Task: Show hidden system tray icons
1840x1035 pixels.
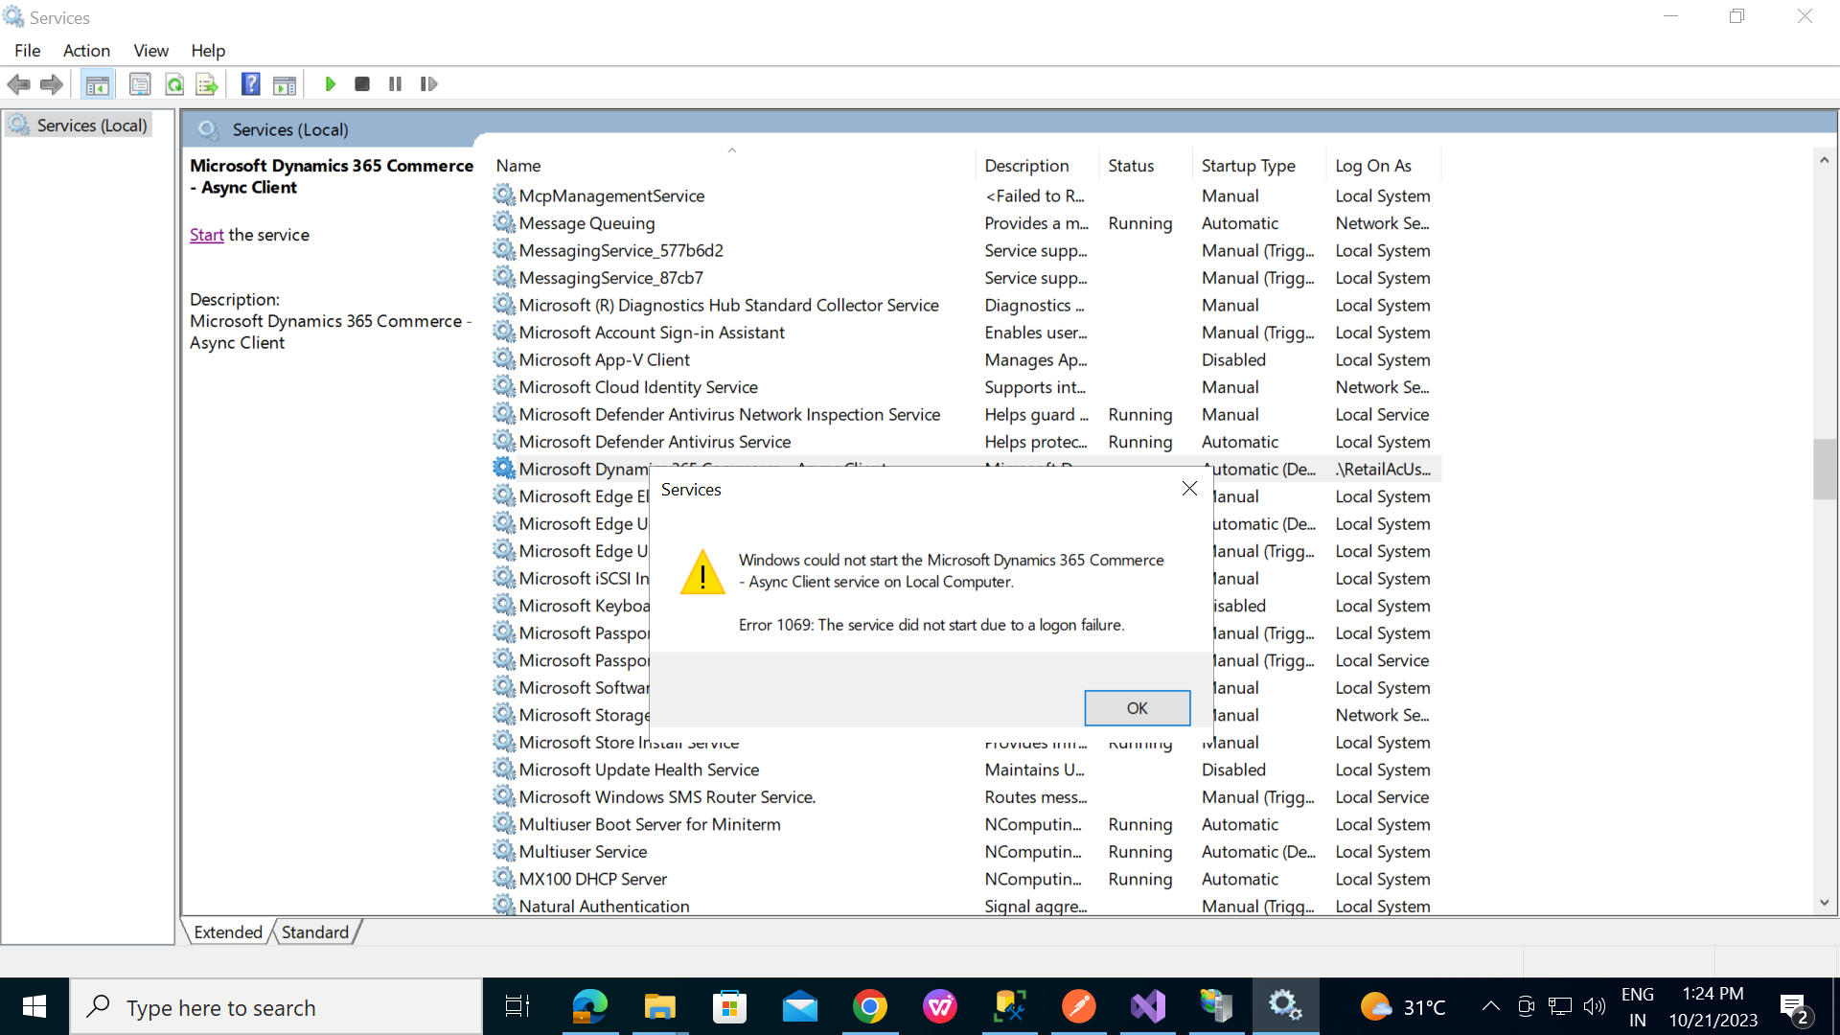Action: (x=1491, y=1006)
